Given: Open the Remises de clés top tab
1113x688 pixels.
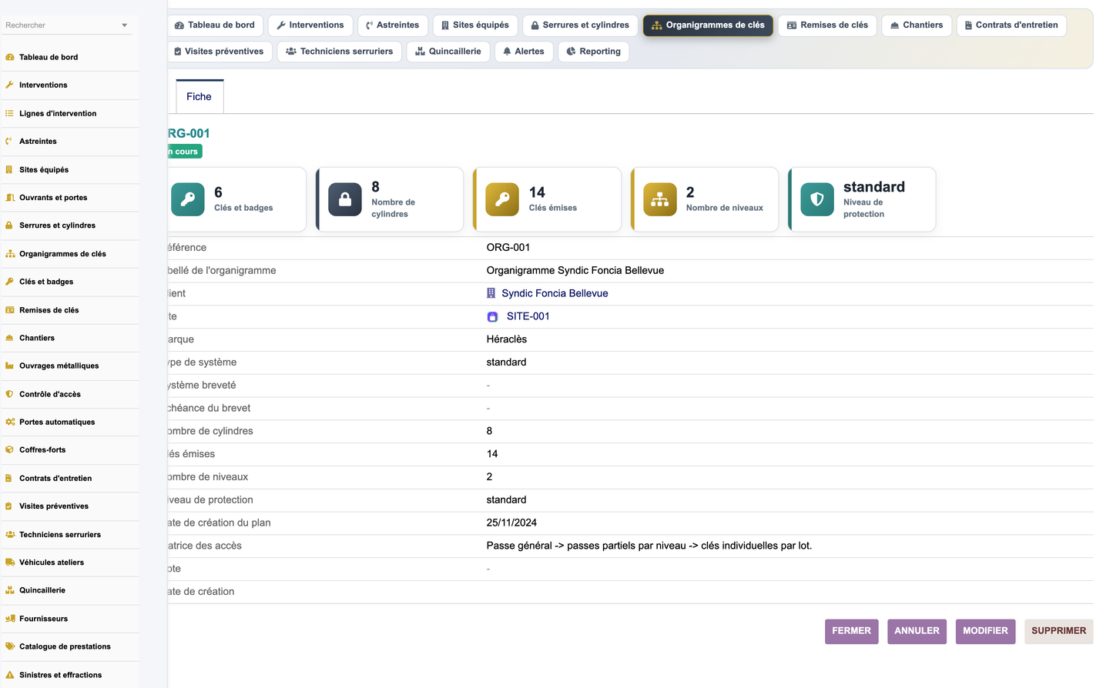Looking at the screenshot, I should 827,25.
